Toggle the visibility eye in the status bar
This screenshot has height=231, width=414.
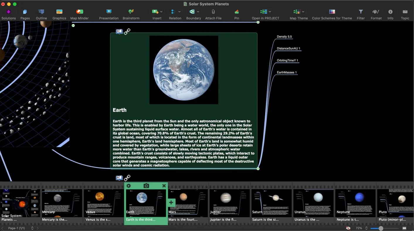tap(348, 228)
